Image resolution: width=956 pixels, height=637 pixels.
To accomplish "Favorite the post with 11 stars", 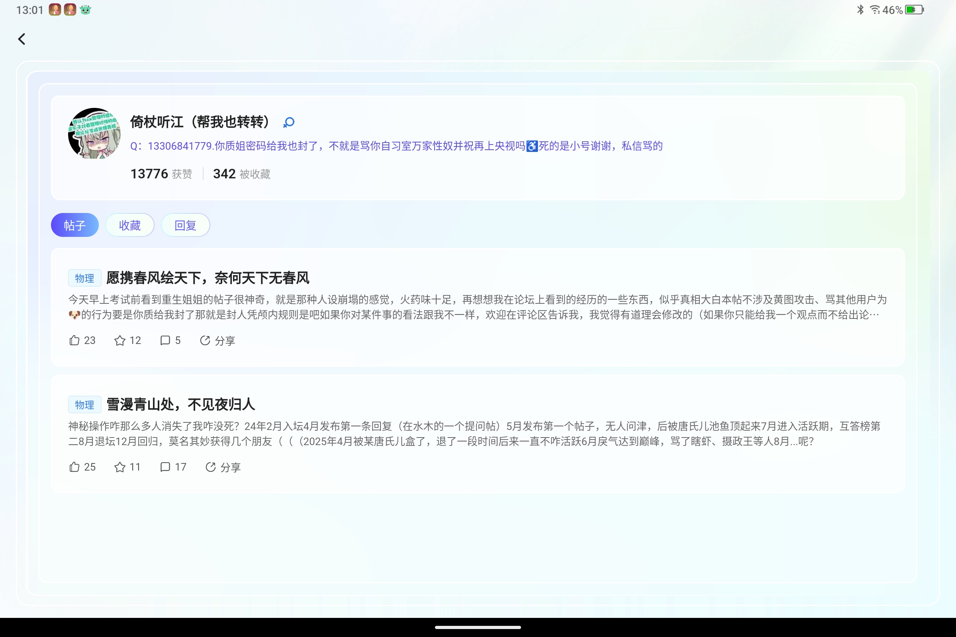I will 127,467.
